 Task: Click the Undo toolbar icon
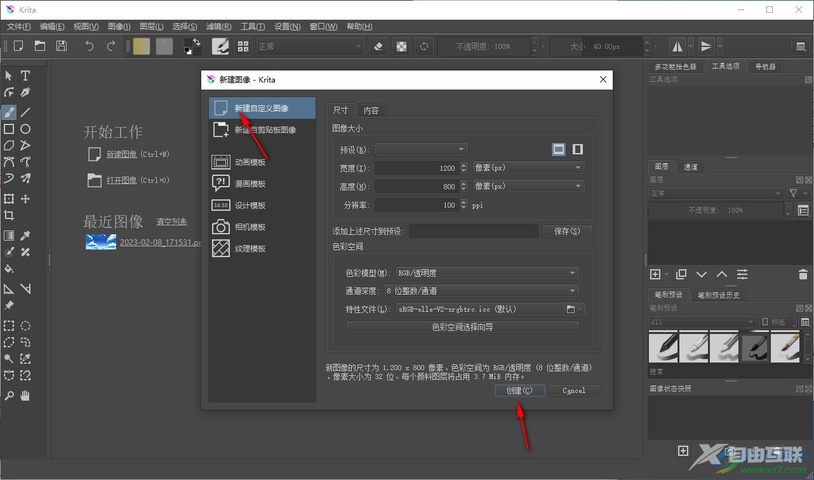pos(90,46)
